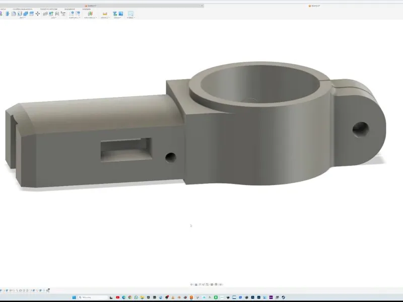Open the Select tool icon in toolbar
The height and width of the screenshot is (302, 403).
130,14
